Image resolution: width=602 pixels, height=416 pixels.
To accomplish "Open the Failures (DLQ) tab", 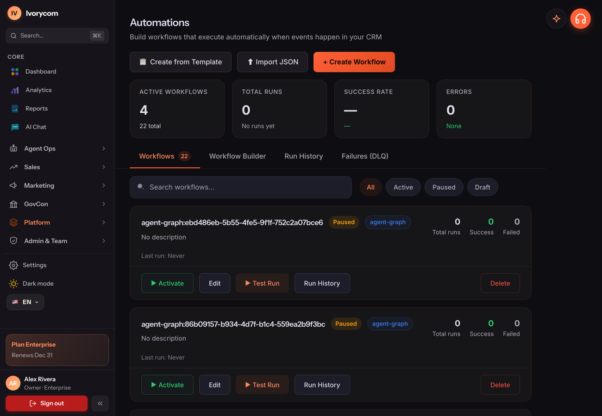I will click(365, 156).
